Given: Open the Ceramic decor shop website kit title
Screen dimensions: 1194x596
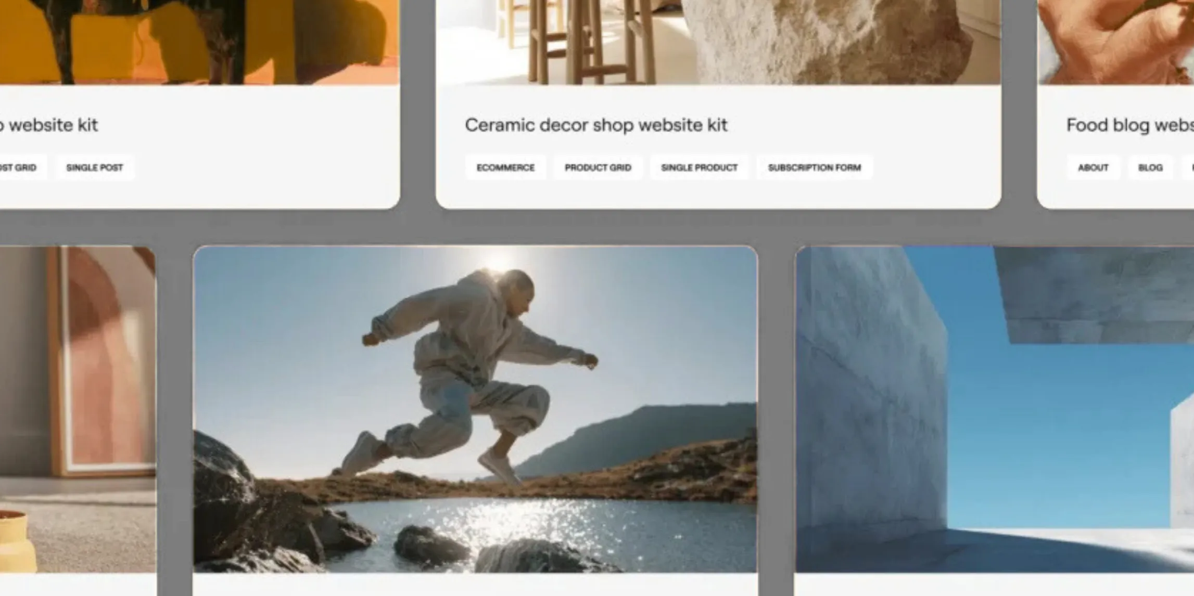Looking at the screenshot, I should [595, 125].
